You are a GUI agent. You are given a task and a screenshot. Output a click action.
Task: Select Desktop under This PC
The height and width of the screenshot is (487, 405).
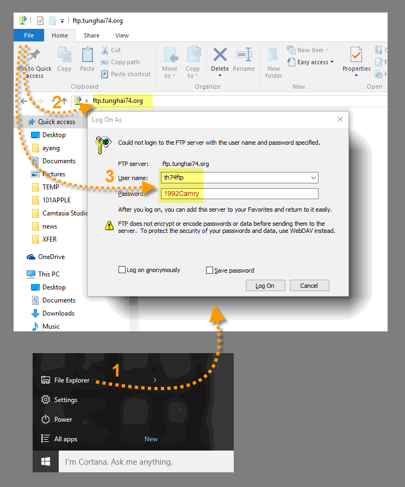point(49,287)
